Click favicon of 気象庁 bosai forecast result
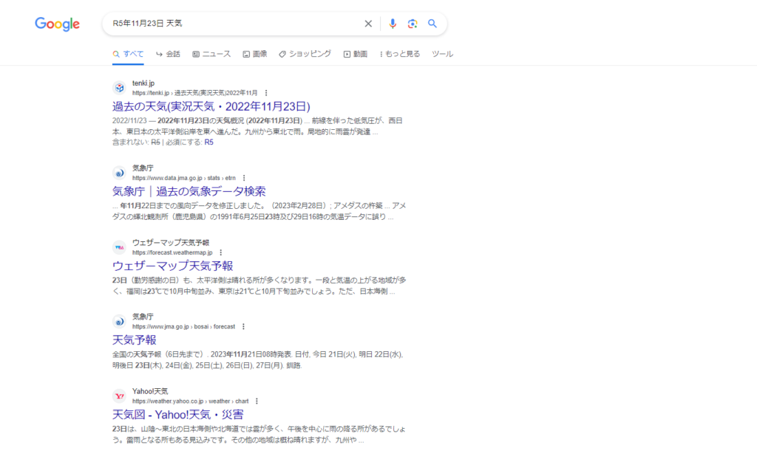This screenshot has height=459, width=757. (x=119, y=322)
